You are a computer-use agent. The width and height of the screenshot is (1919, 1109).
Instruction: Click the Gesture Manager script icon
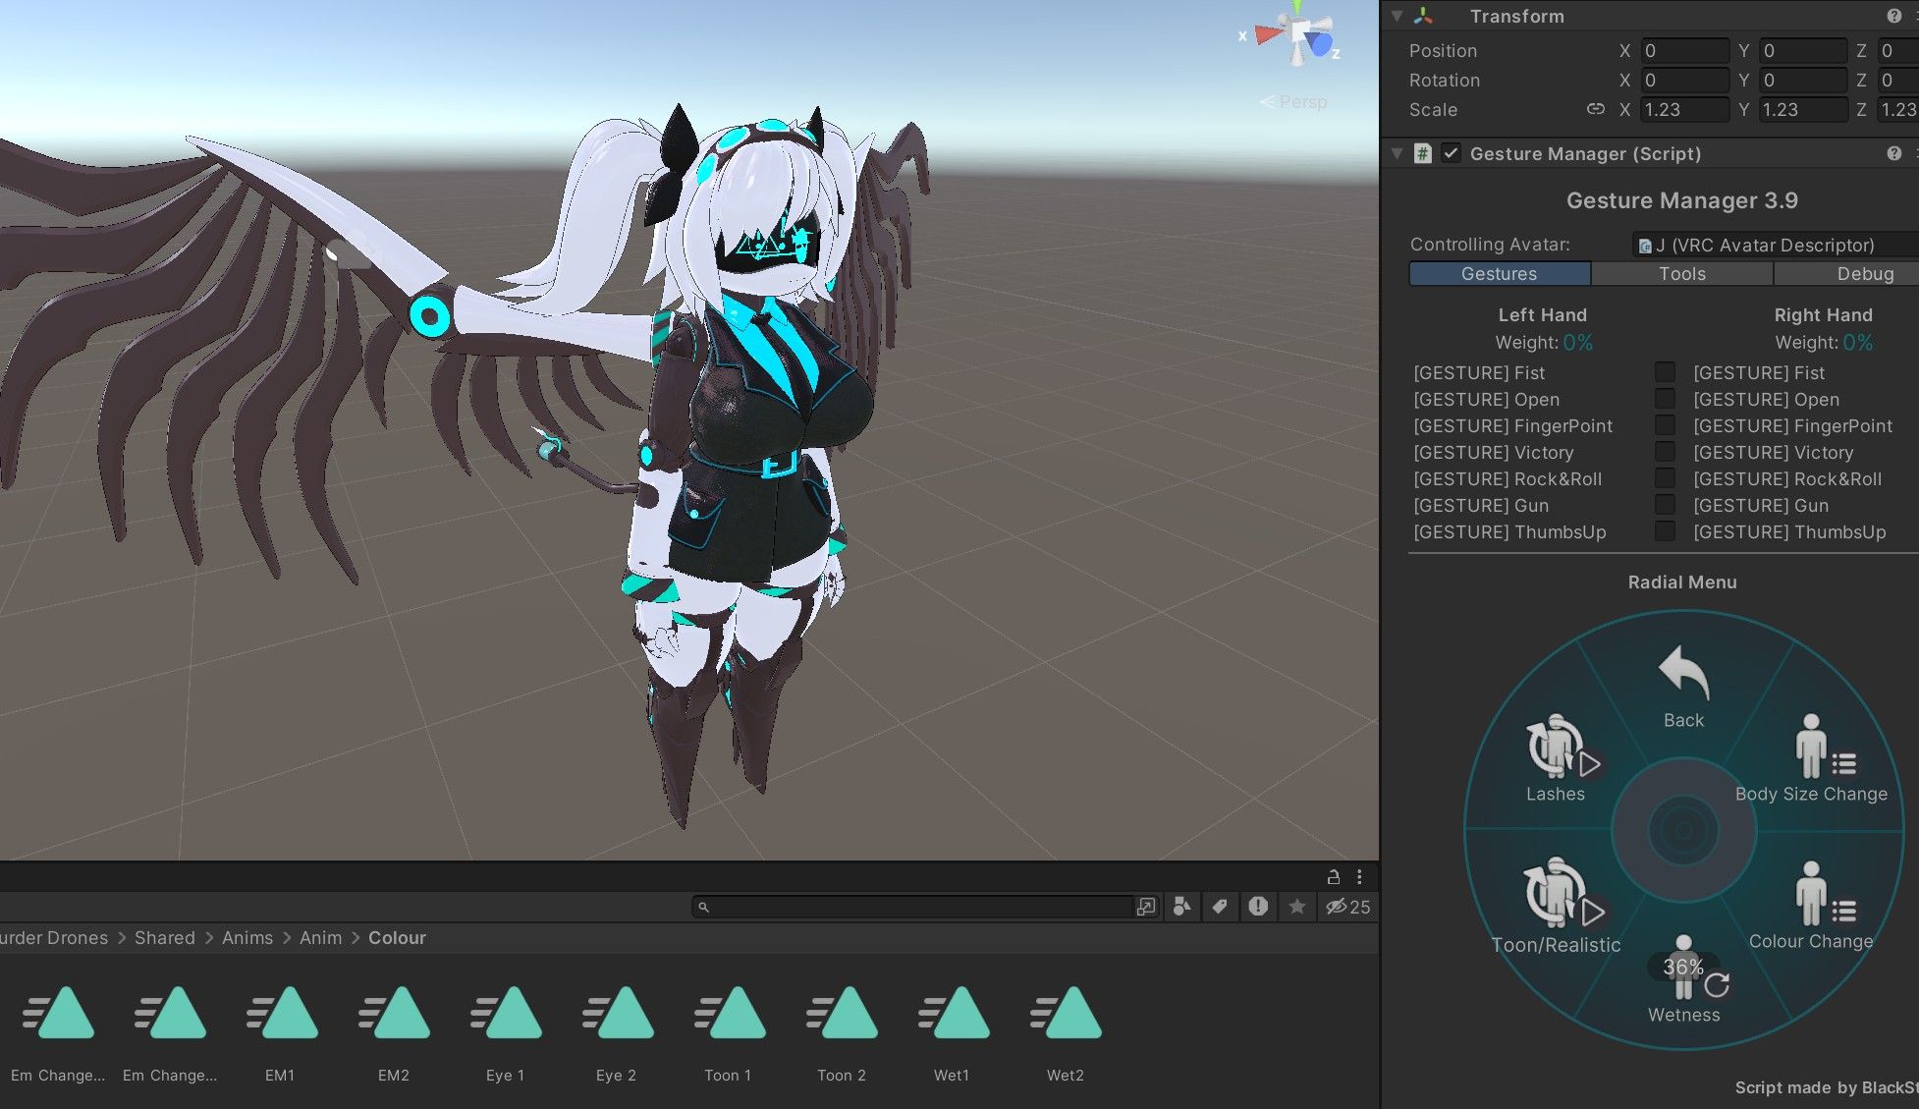[x=1422, y=153]
